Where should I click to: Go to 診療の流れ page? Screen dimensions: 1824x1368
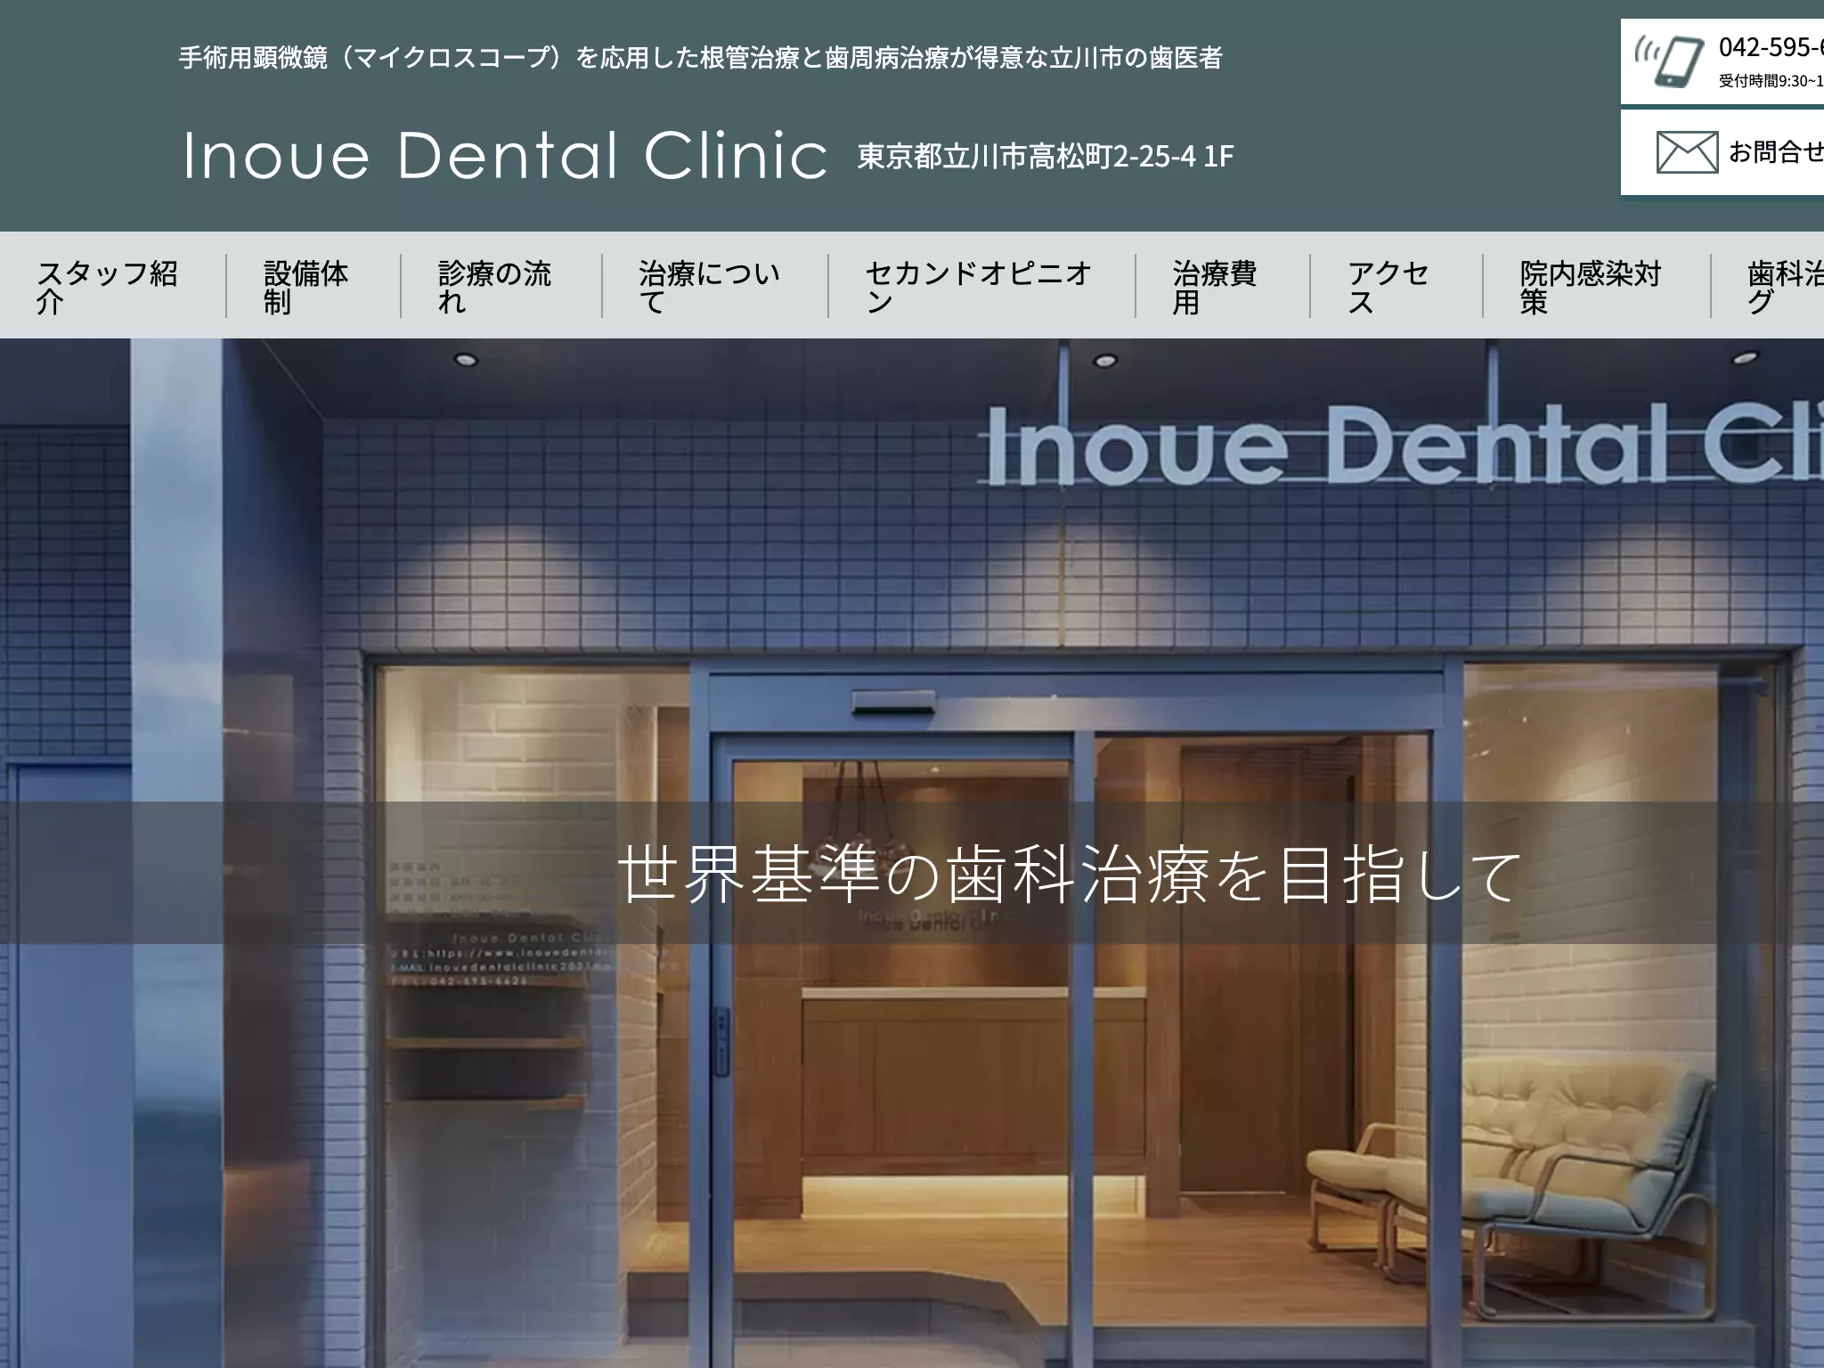[495, 287]
